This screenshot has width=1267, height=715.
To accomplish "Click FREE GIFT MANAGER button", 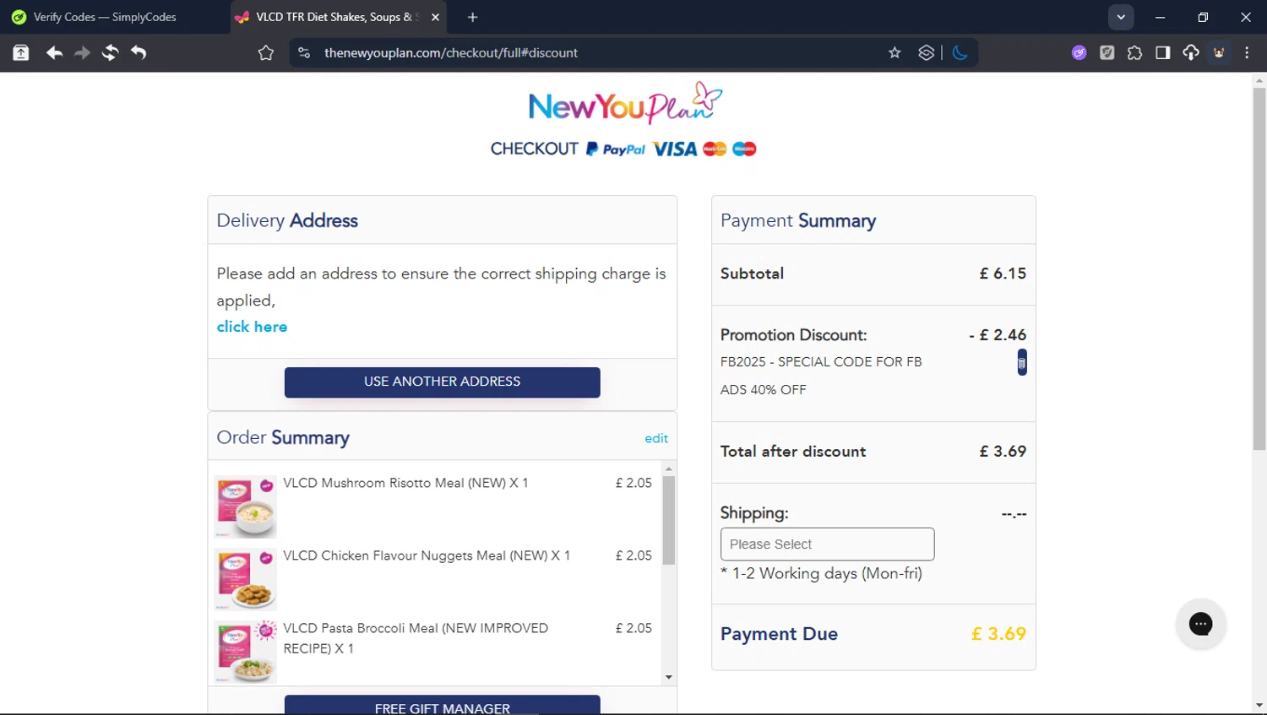I will [x=442, y=707].
